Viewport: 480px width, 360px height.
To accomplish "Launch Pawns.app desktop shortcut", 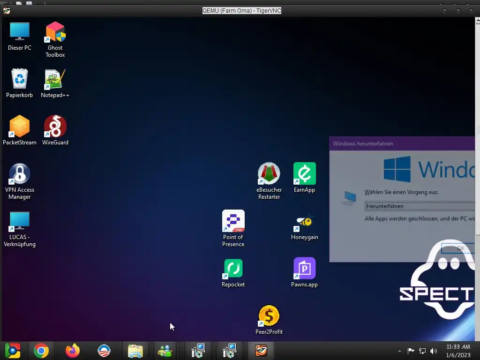I will [304, 272].
